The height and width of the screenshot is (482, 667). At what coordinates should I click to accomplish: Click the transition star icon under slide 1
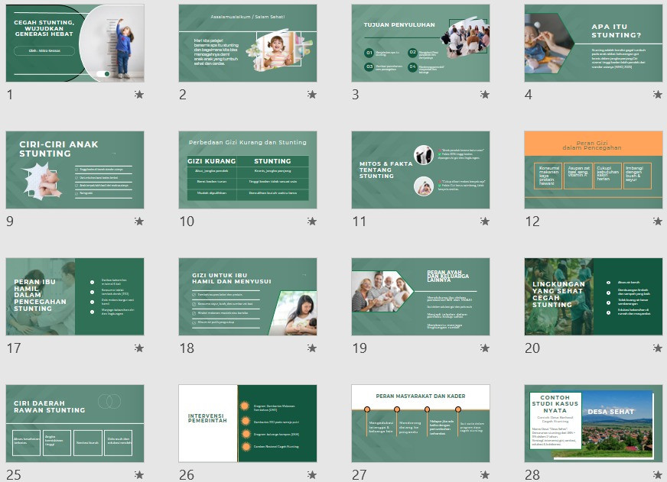pos(139,95)
